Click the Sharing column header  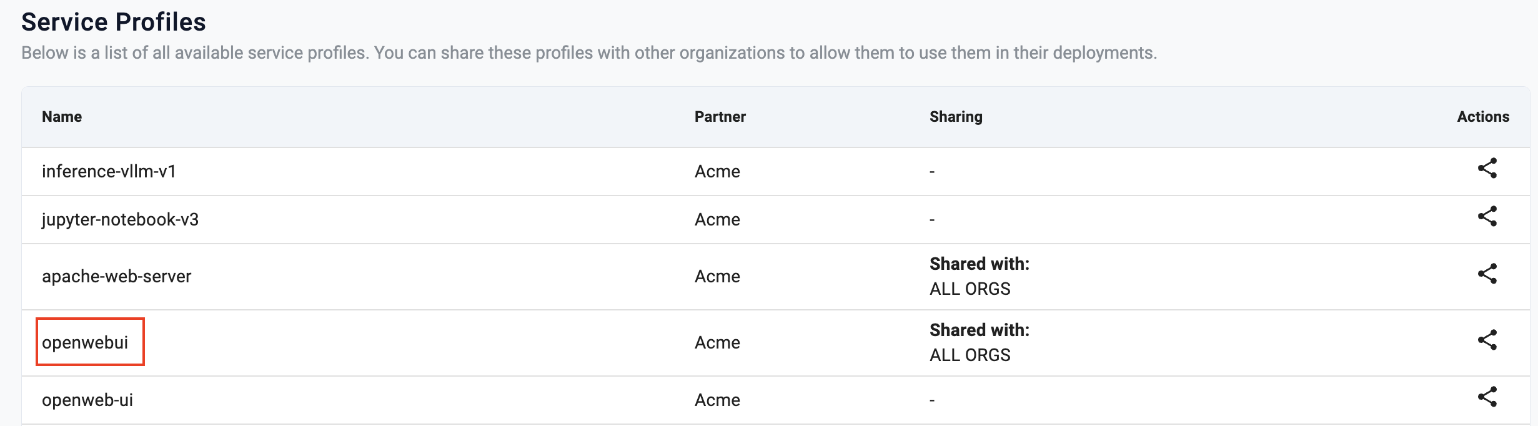[x=955, y=117]
